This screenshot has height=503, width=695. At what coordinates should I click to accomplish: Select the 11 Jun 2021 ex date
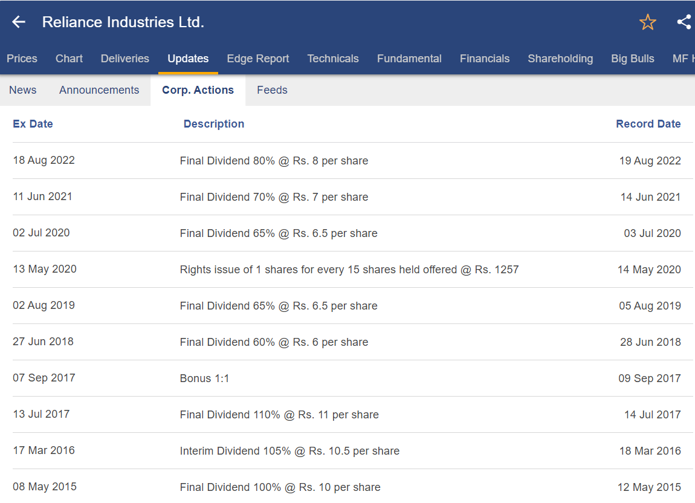point(42,196)
